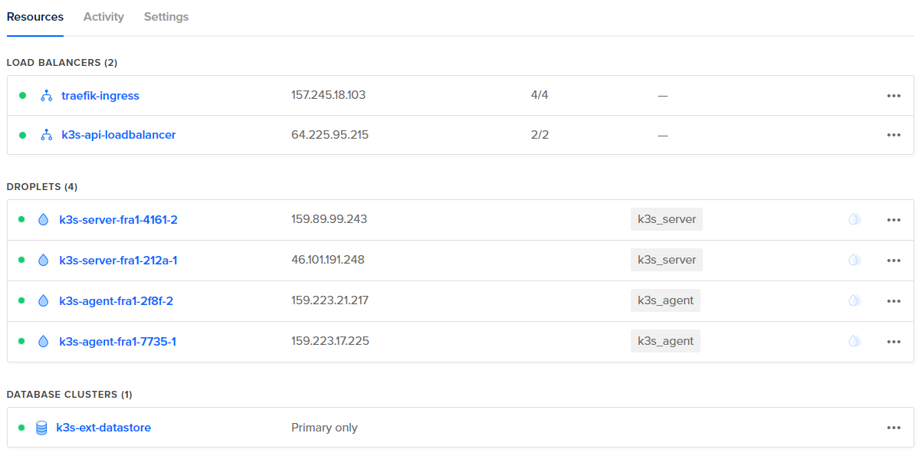Click the faded droplet icon in k3s-server-fra1-212a-1 row

point(854,260)
